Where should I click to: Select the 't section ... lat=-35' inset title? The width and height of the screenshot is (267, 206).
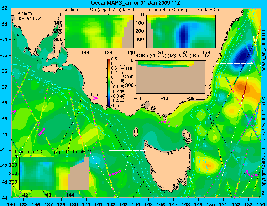180,10
